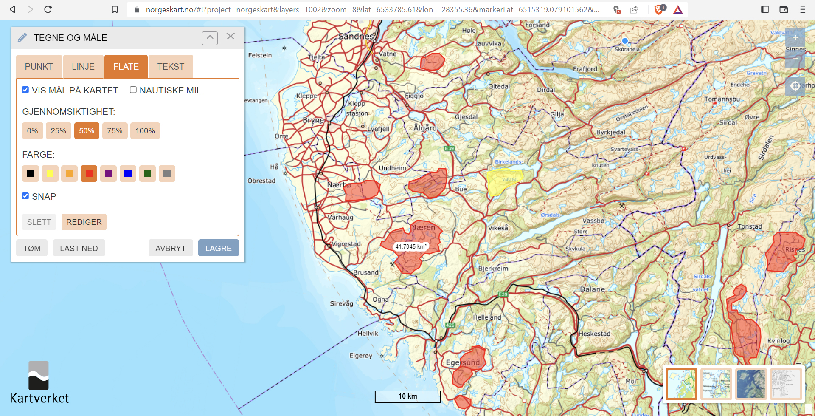Click the browser reload icon
Viewport: 815px width, 416px height.
(48, 9)
